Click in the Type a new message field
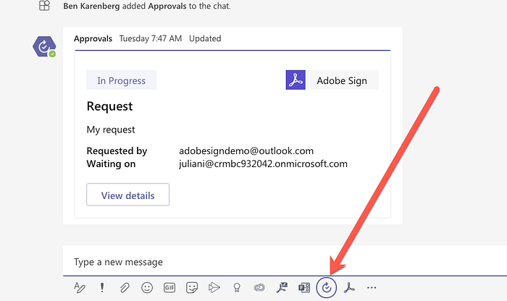The image size is (507, 301). click(285, 262)
